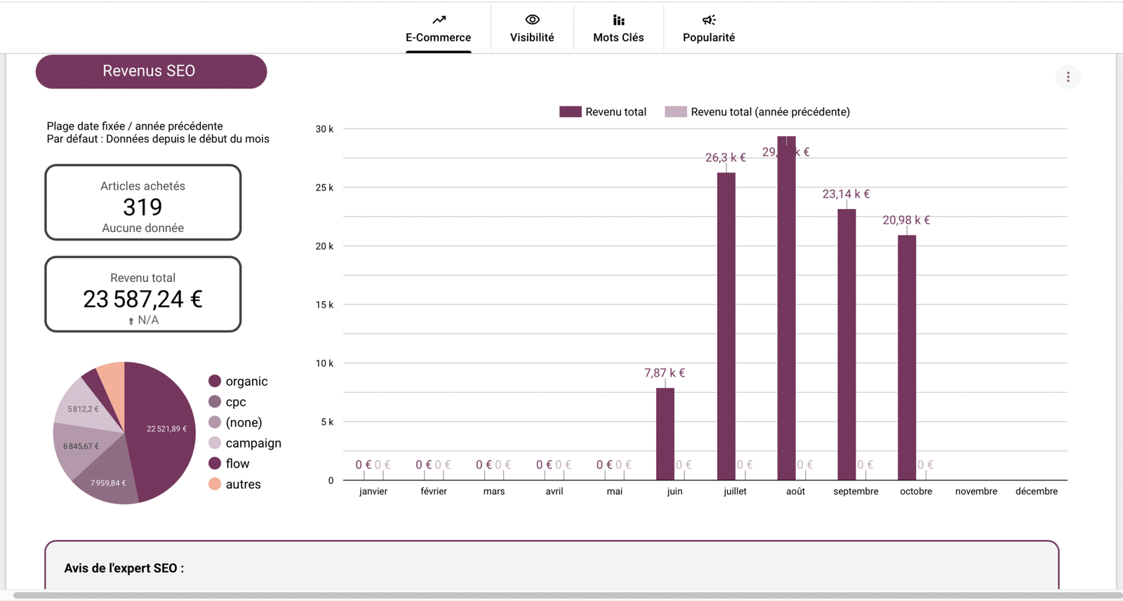
Task: Open the Mots Clés tab
Action: click(618, 37)
